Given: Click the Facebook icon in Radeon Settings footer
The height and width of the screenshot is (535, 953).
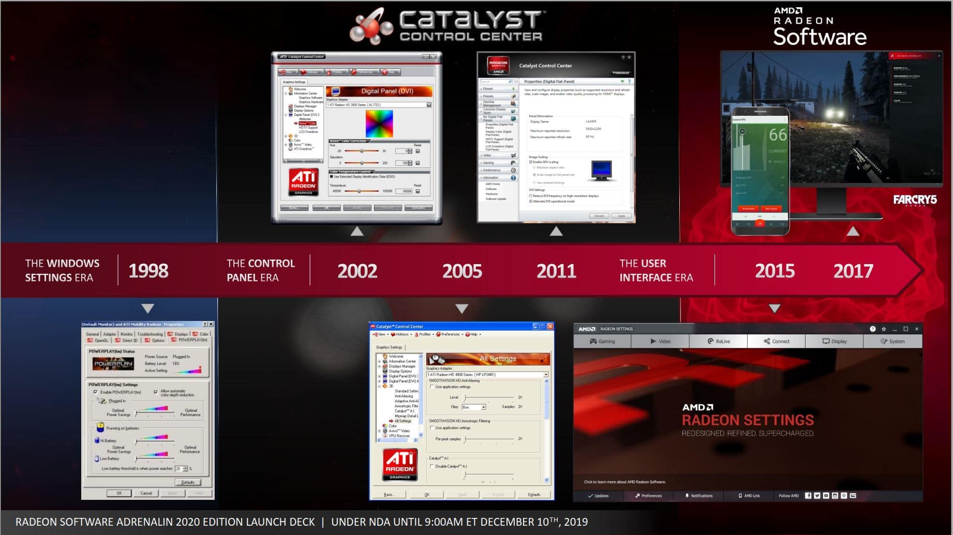Looking at the screenshot, I should tap(808, 495).
